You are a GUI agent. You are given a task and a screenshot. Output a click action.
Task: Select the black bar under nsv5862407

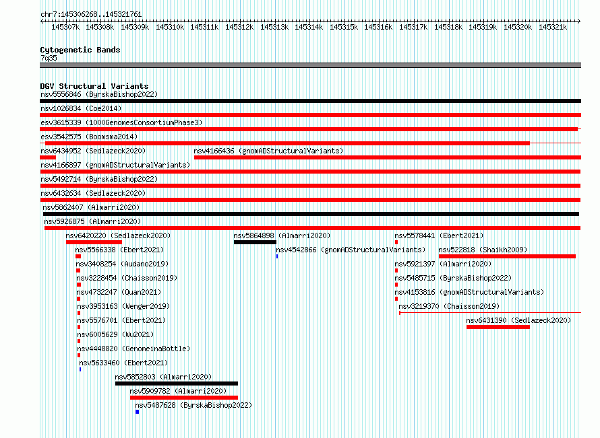coord(311,214)
